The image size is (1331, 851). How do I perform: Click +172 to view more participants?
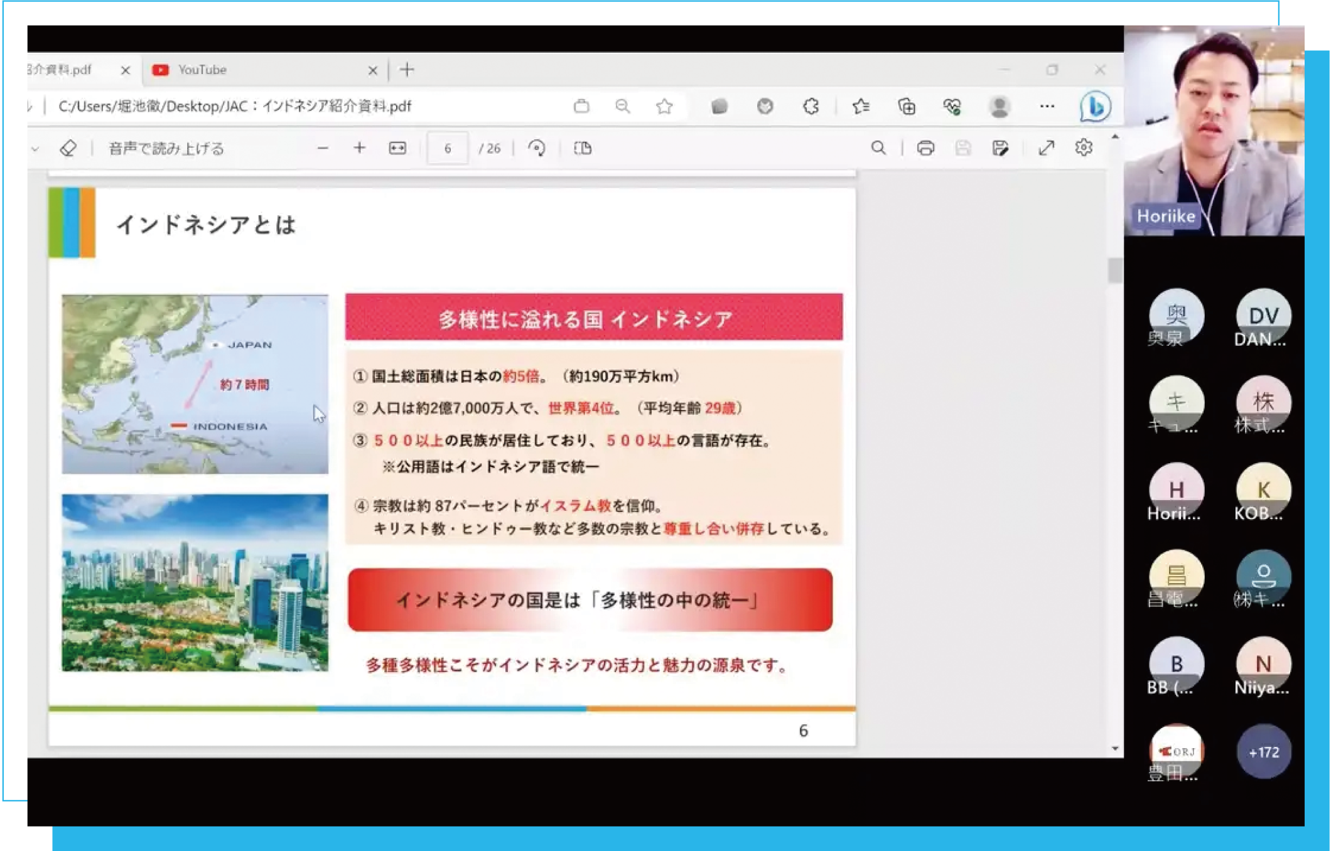(1264, 751)
